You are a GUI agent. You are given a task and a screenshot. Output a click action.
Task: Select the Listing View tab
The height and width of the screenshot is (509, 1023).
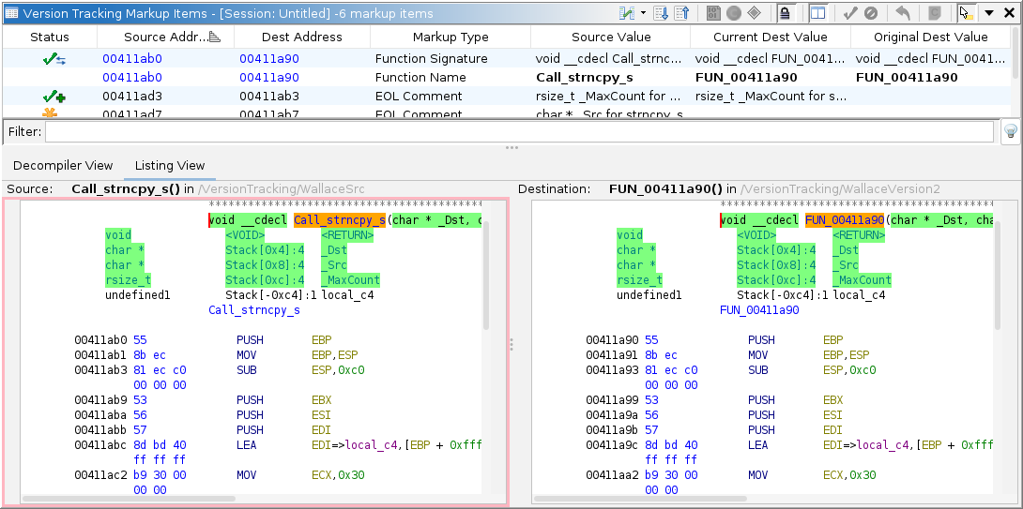click(170, 165)
